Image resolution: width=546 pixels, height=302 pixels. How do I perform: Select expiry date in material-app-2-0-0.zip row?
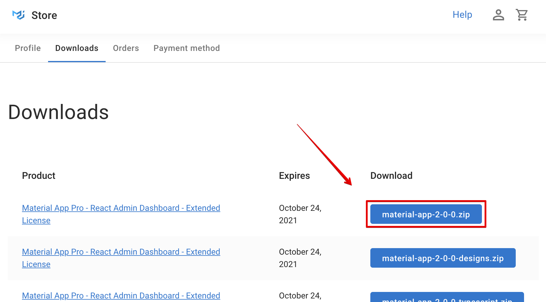coord(300,214)
